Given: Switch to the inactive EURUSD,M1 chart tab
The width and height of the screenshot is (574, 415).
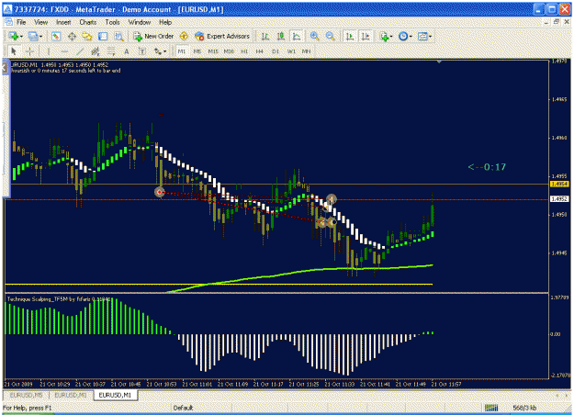Looking at the screenshot, I should pyautogui.click(x=71, y=395).
